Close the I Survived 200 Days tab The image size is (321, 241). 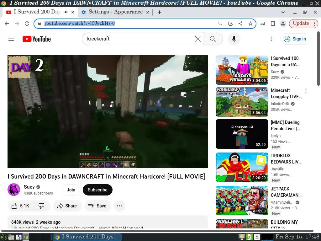click(73, 12)
